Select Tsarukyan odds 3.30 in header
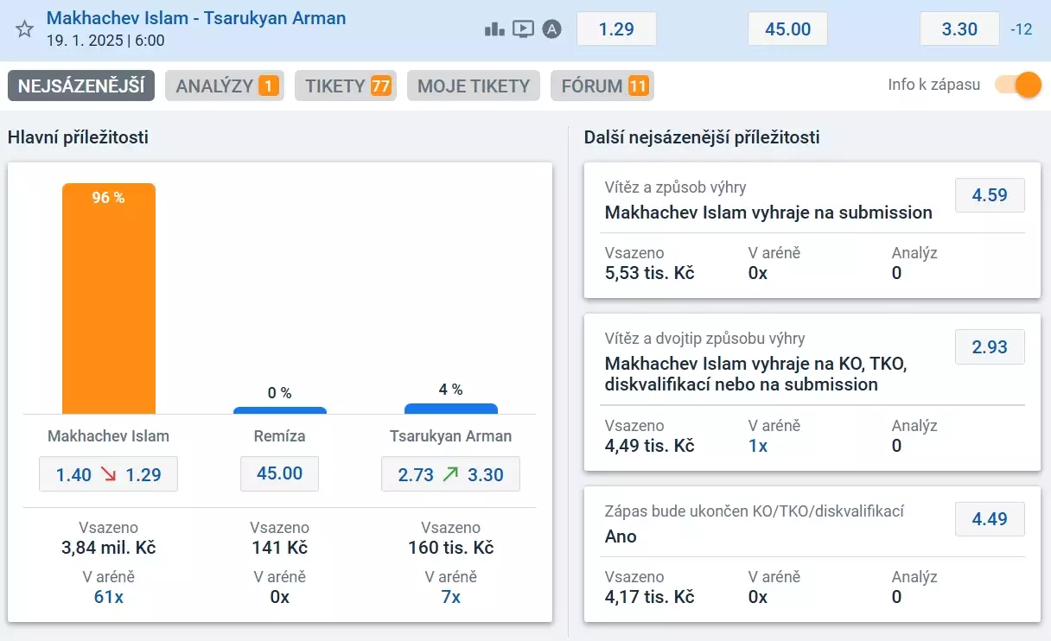Viewport: 1051px width, 641px height. (959, 29)
